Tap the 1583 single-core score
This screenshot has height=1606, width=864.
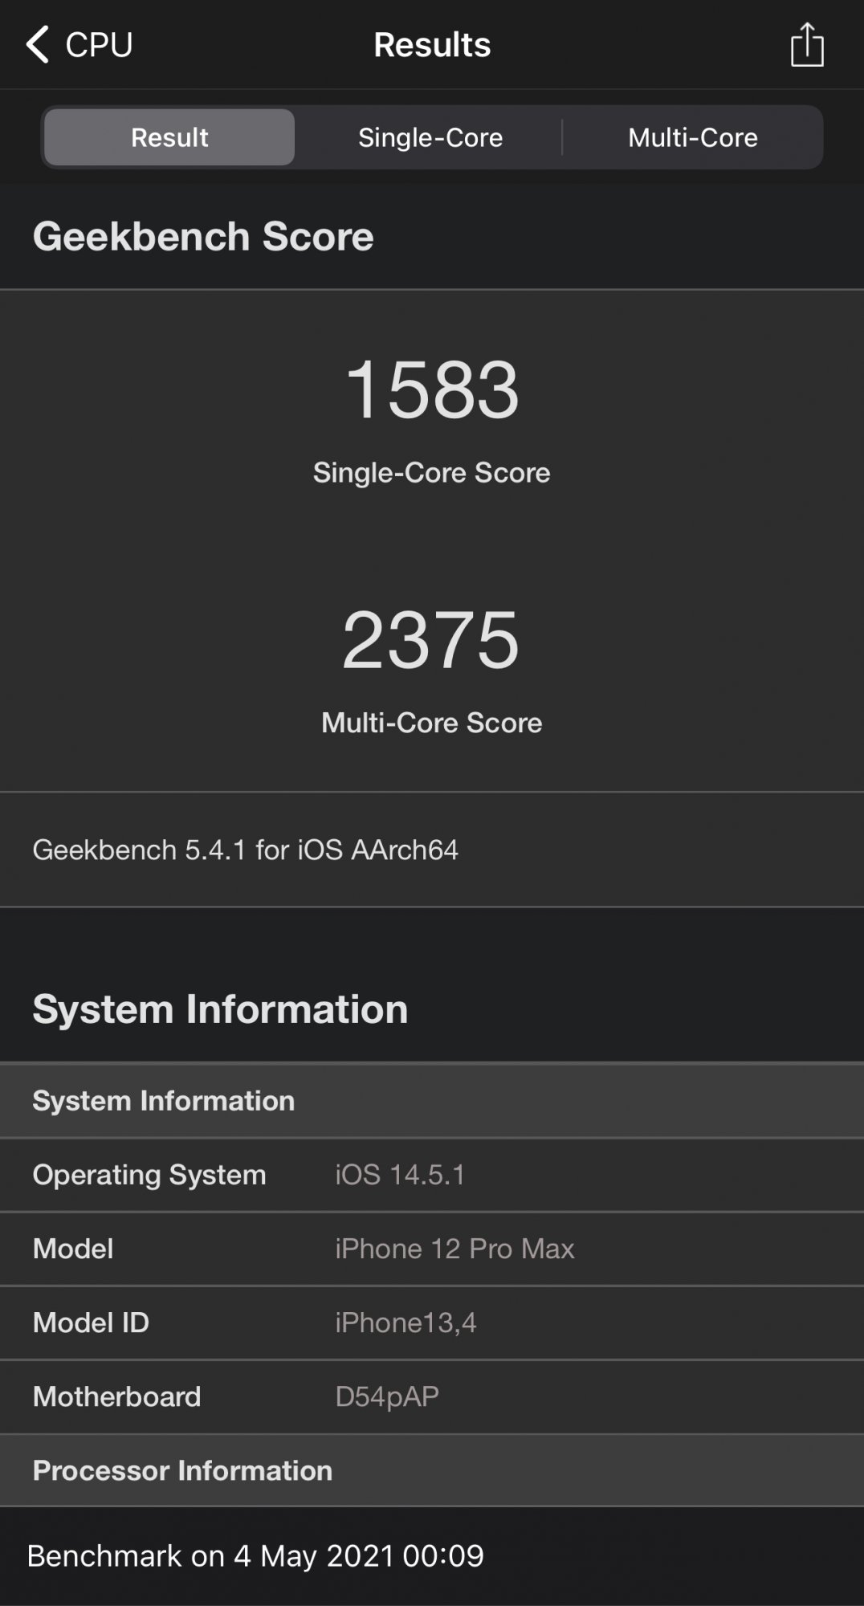(x=432, y=390)
